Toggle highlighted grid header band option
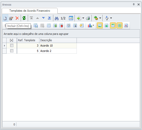This screenshot has height=130, width=142. click(x=113, y=25)
